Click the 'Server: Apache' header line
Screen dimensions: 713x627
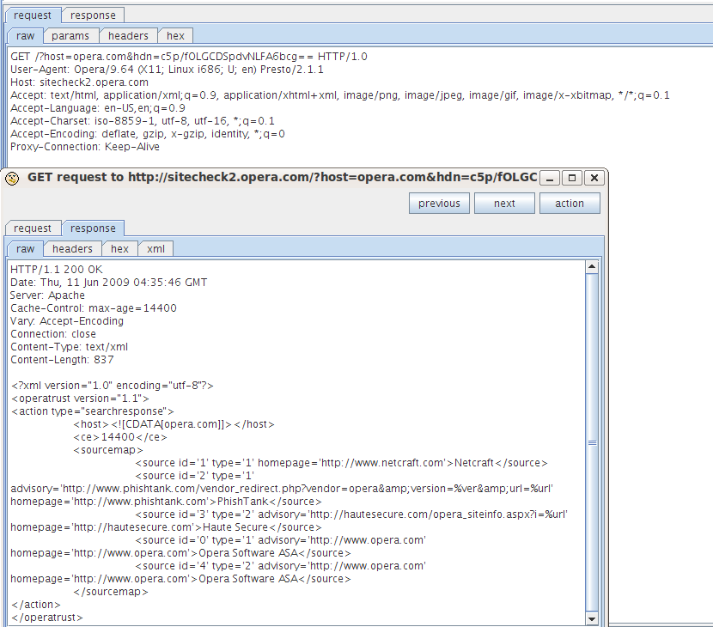47,295
